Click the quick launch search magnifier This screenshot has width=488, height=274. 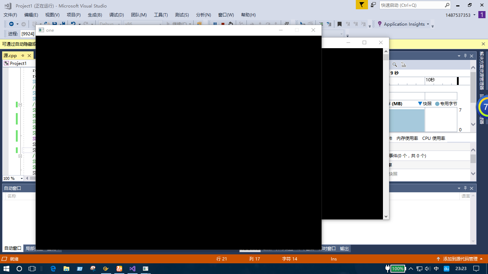[447, 5]
